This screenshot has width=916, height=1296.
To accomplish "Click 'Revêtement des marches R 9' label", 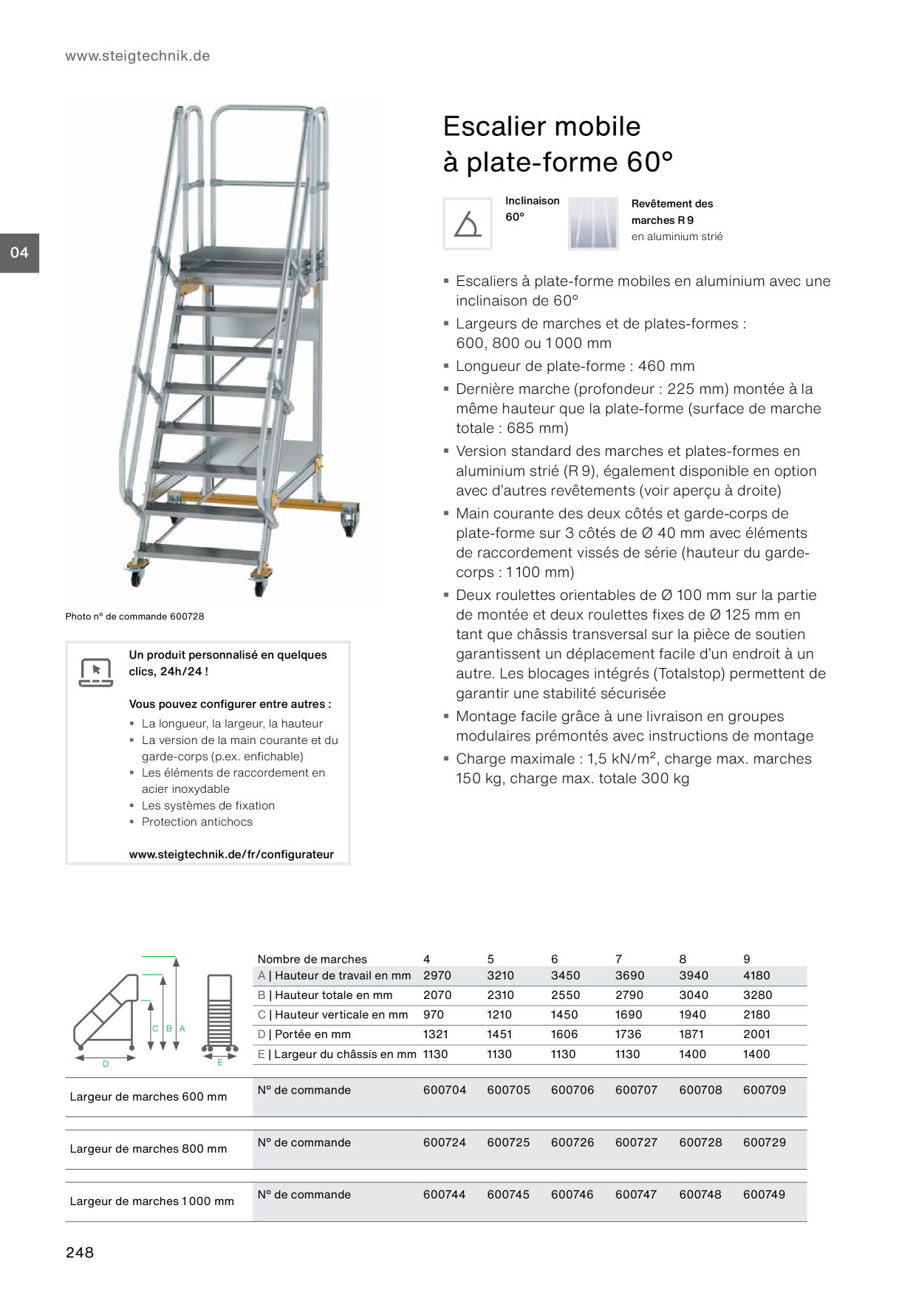I will [x=672, y=211].
